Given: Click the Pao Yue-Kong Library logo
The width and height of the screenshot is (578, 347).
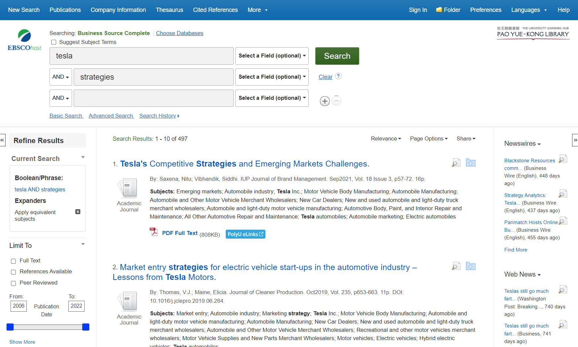Looking at the screenshot, I should 533,33.
